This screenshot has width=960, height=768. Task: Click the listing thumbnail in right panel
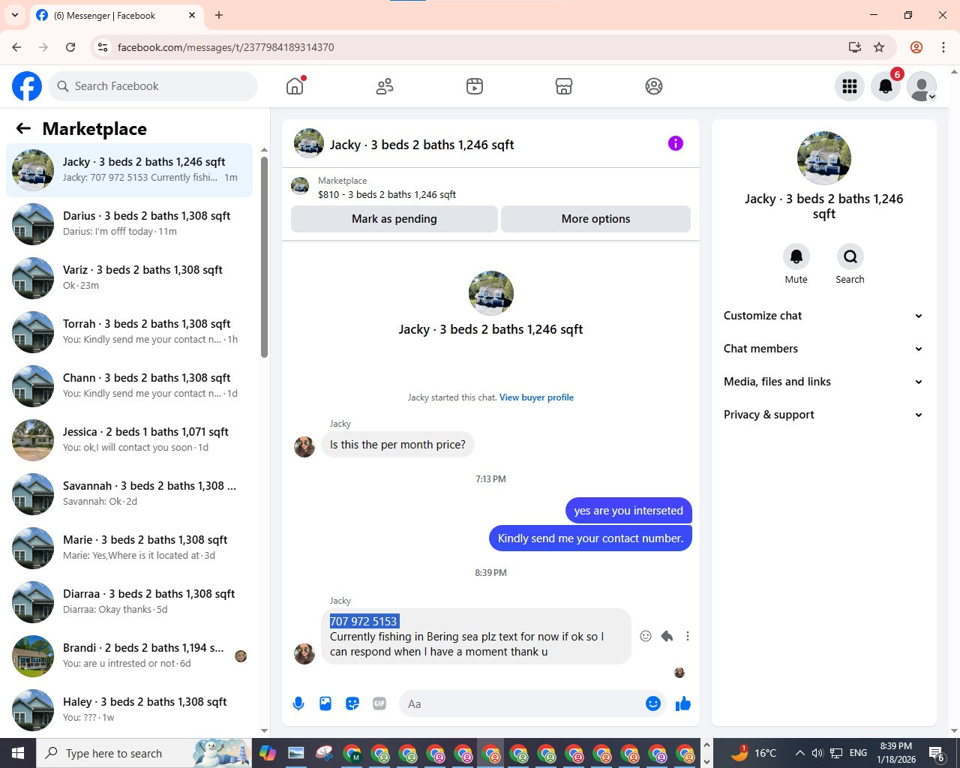tap(823, 158)
